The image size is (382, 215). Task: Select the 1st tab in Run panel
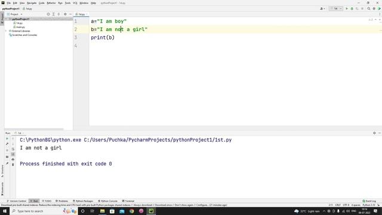click(19, 133)
